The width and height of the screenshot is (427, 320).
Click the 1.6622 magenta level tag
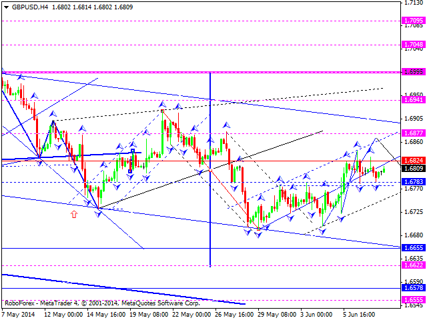pos(414,265)
